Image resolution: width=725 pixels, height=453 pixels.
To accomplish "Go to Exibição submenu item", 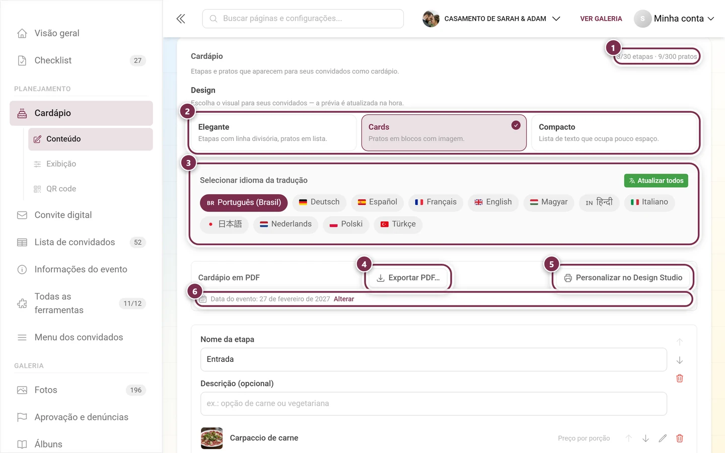I will 91,164.
